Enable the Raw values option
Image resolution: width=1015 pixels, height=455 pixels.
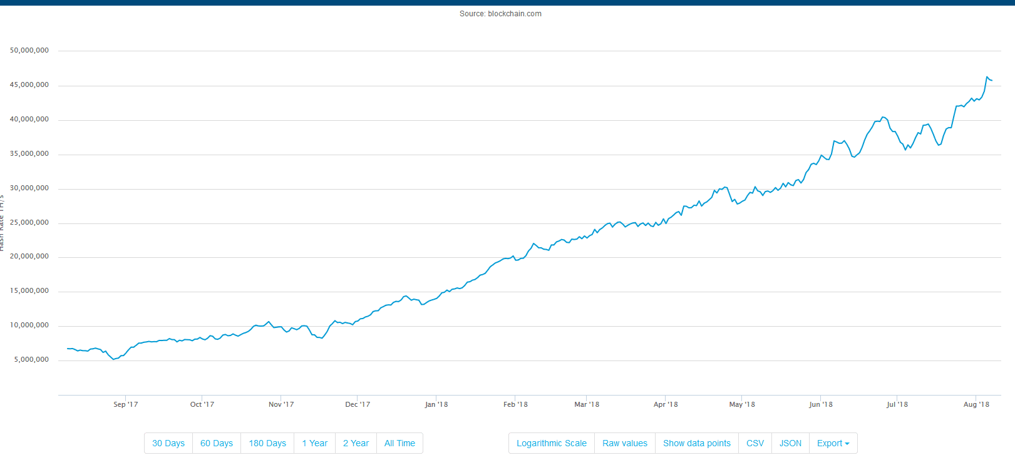point(625,443)
